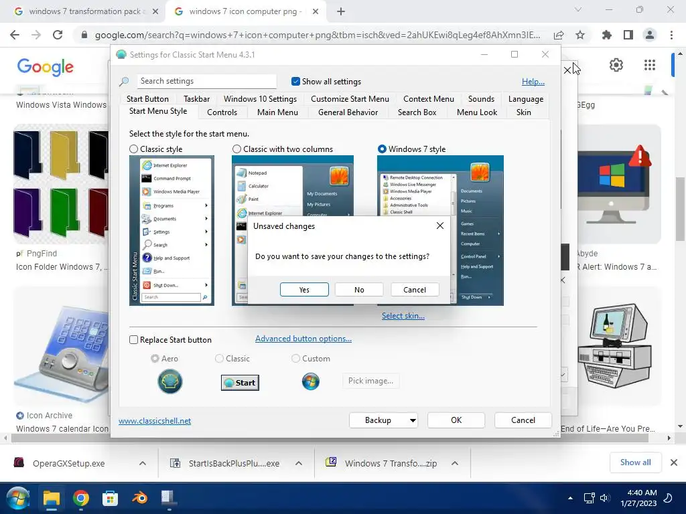
Task: Click Cancel in Classic Start Menu settings
Action: click(523, 420)
